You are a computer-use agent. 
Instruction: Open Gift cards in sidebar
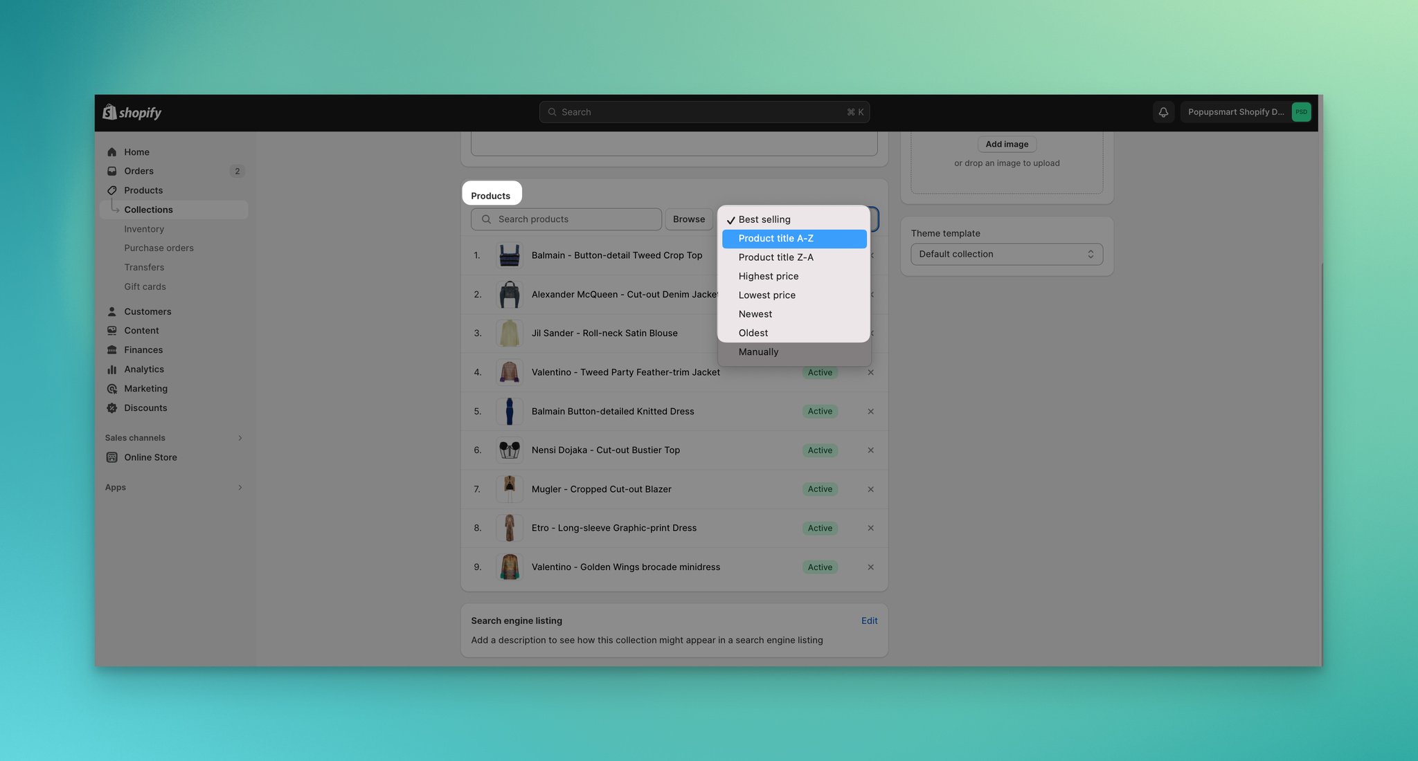145,287
